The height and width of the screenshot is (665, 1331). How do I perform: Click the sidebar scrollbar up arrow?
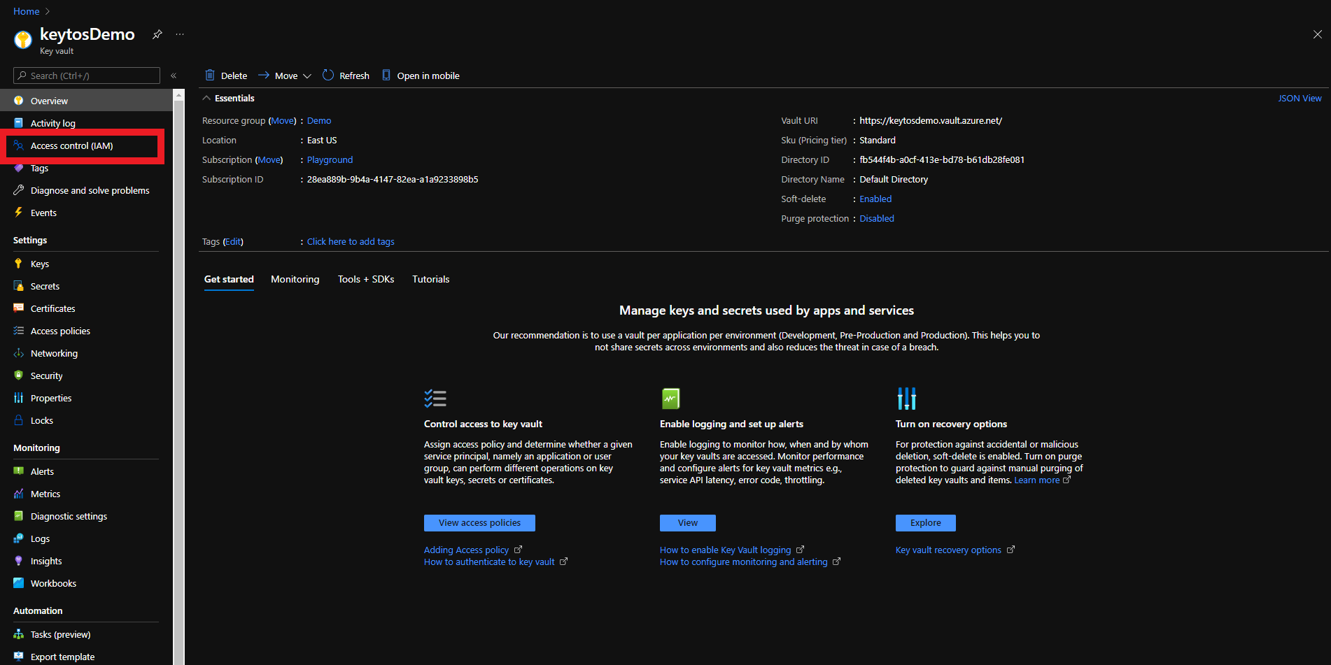179,94
